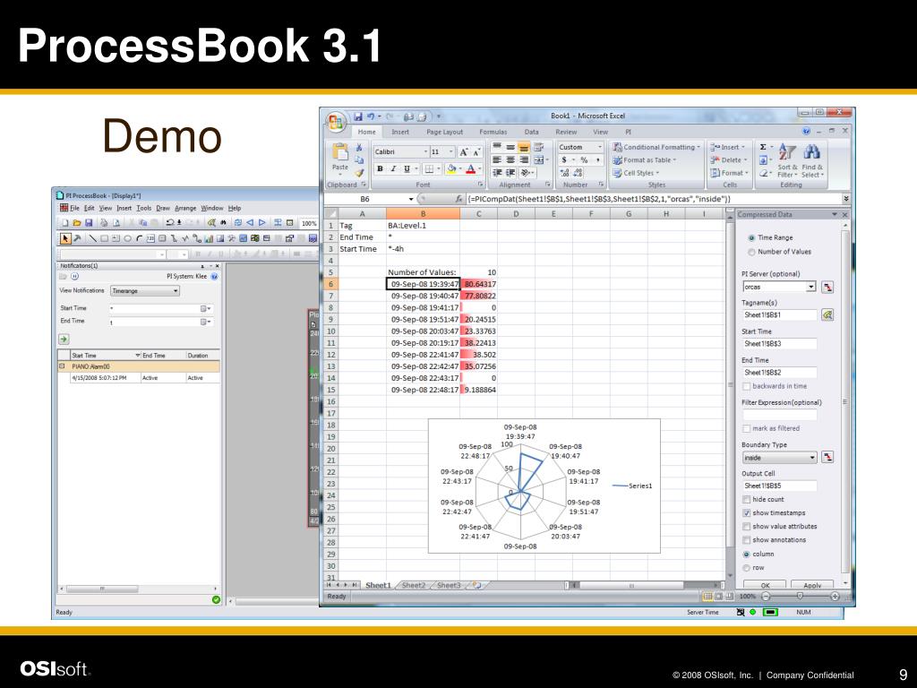This screenshot has width=917, height=688.
Task: Select the Ellipse drawing tool in ProcessBook
Action: click(x=127, y=238)
